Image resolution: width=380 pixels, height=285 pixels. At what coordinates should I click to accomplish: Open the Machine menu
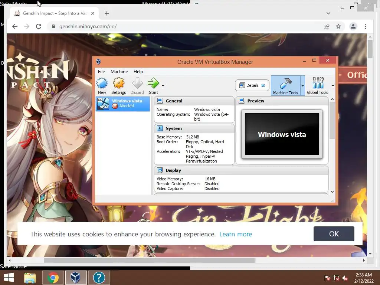click(119, 72)
